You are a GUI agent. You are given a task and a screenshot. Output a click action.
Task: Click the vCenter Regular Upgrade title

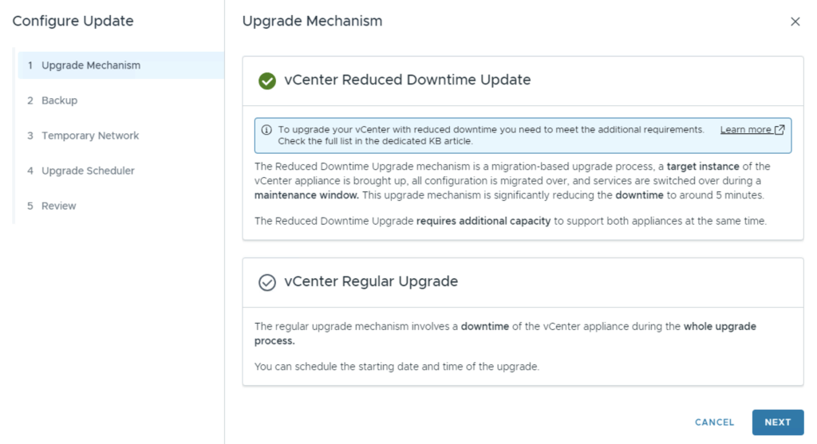click(x=371, y=281)
